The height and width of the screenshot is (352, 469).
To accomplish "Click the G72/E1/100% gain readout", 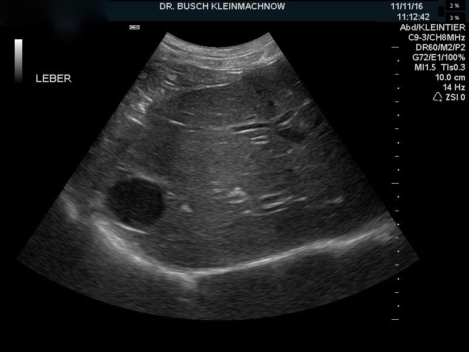I will [439, 57].
